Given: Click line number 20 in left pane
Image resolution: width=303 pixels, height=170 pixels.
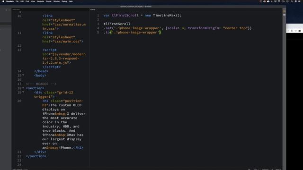Looking at the screenshot, I should click(x=19, y=101).
